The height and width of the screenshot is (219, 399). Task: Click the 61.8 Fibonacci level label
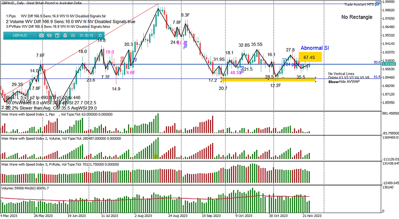tap(377, 76)
